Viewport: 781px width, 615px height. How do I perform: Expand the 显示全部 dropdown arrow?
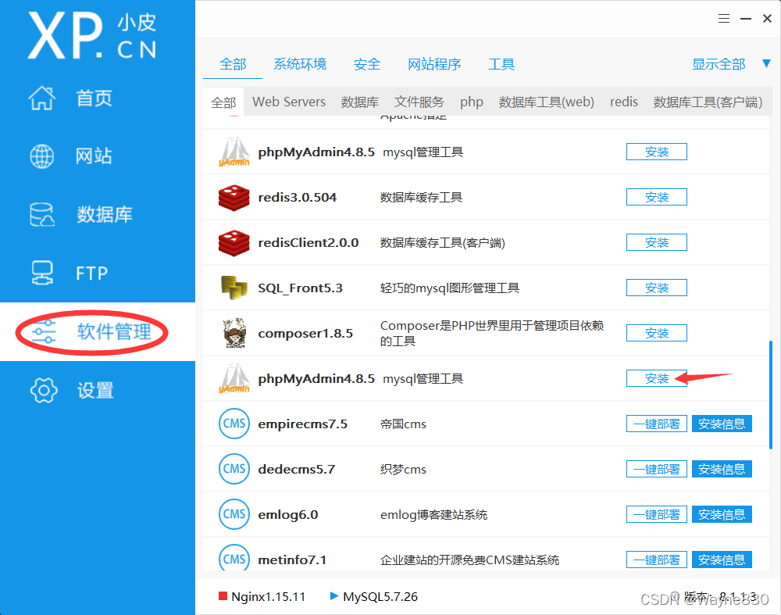click(x=767, y=63)
